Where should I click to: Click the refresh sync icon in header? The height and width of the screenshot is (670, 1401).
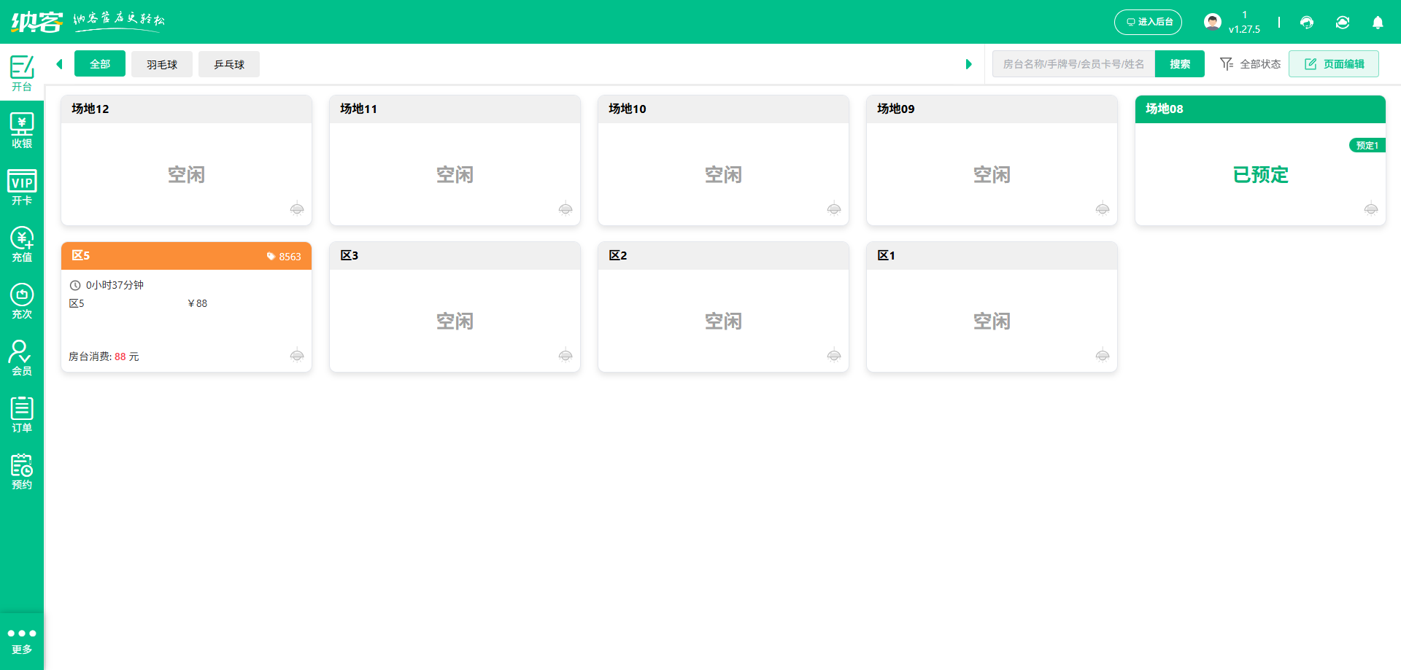1343,23
